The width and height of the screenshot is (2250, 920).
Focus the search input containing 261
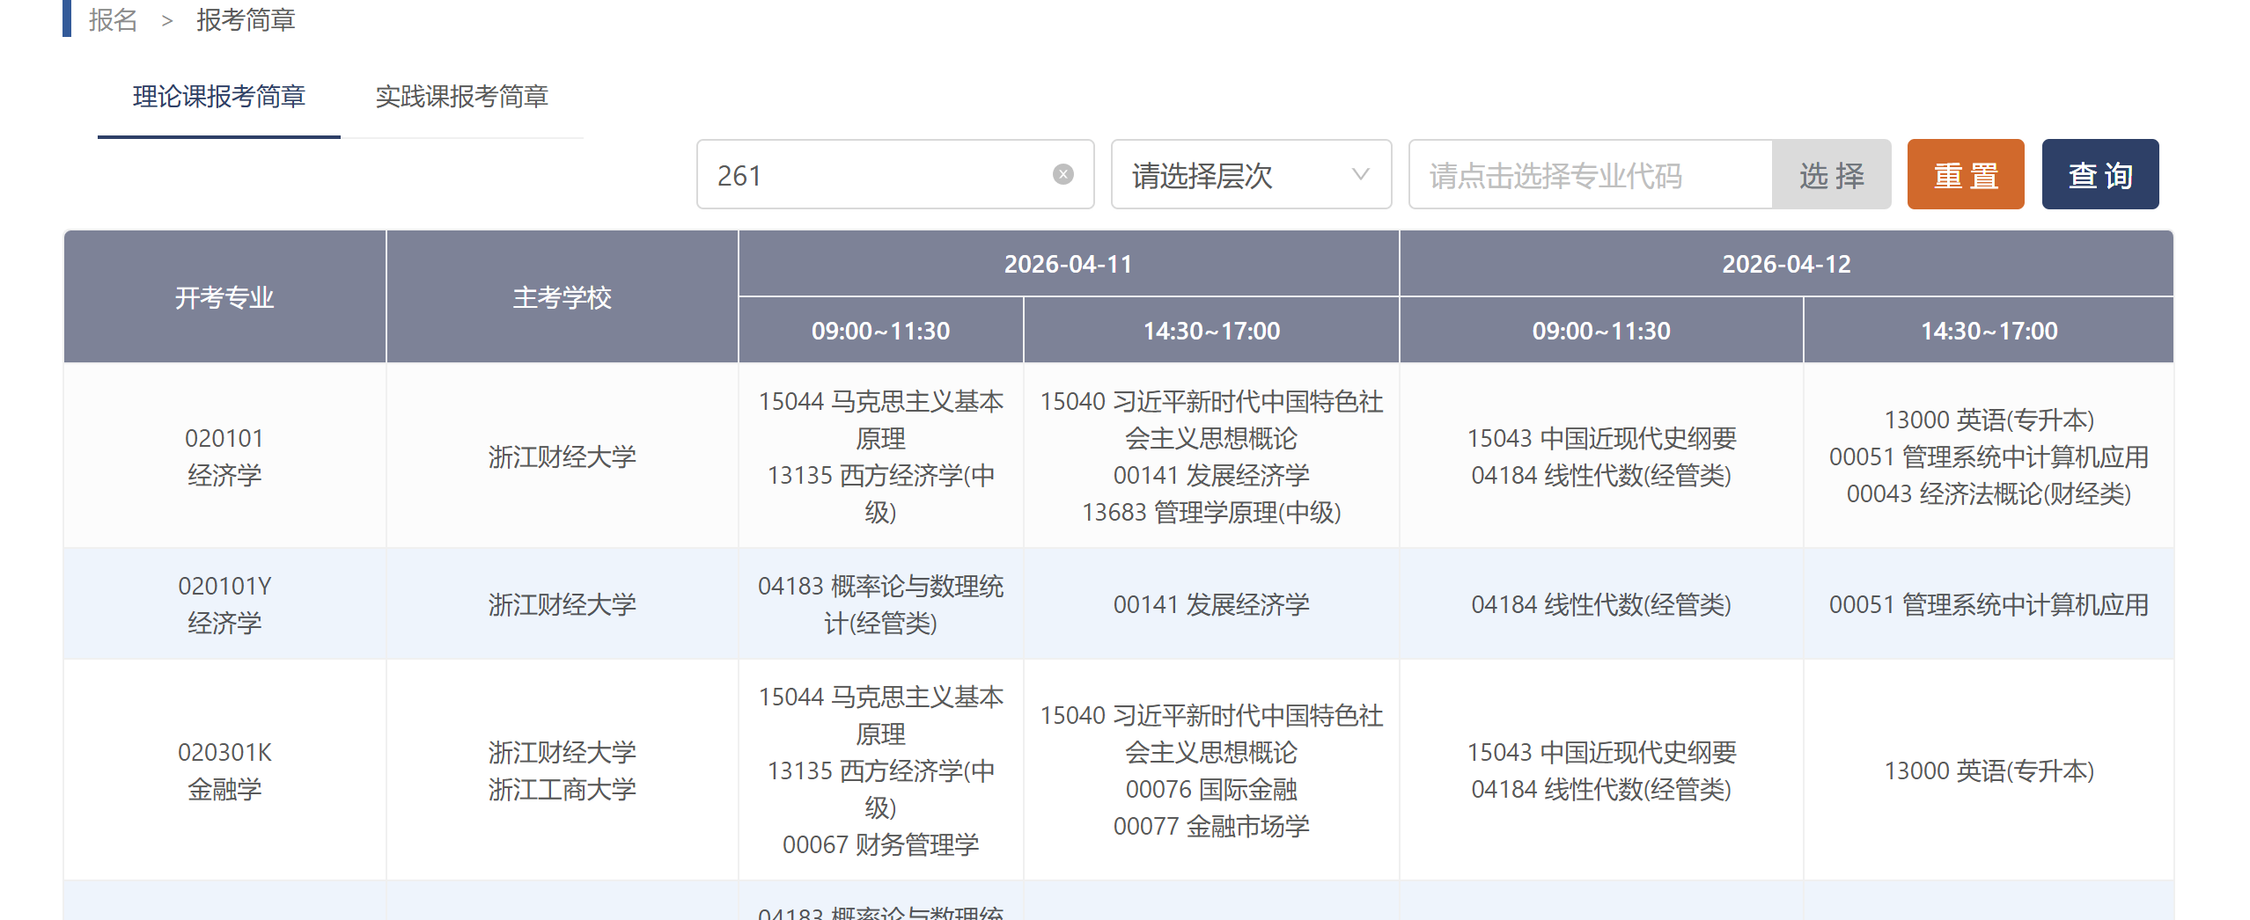[880, 175]
